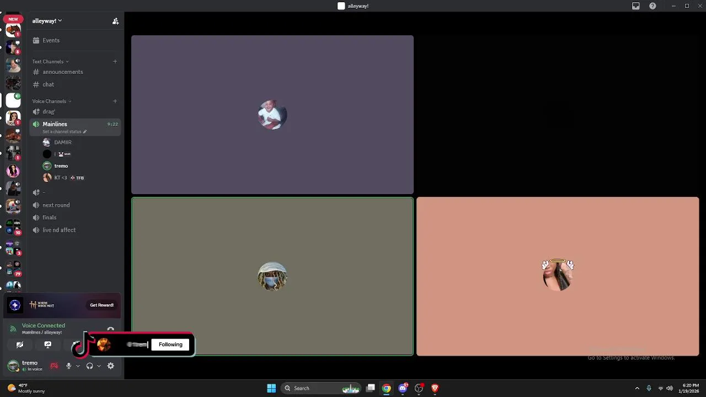Open the server icon with badge 10

point(13,227)
